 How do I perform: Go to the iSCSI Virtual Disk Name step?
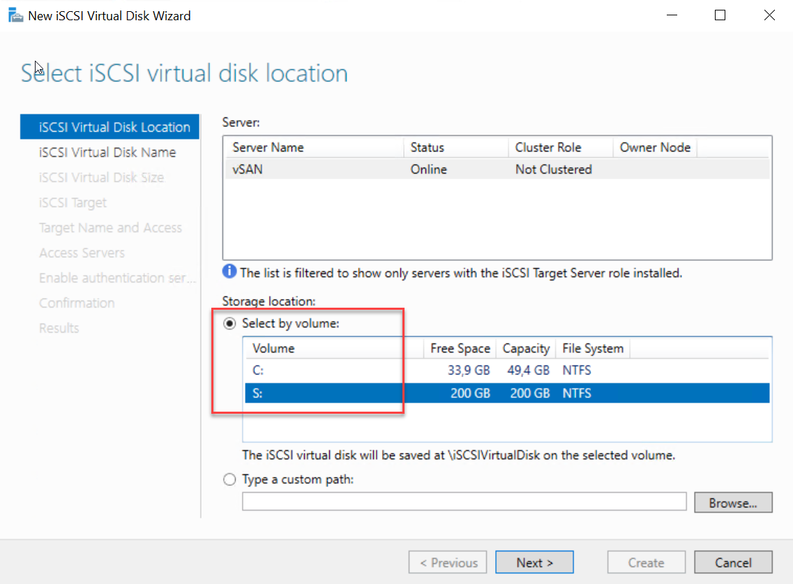point(107,152)
